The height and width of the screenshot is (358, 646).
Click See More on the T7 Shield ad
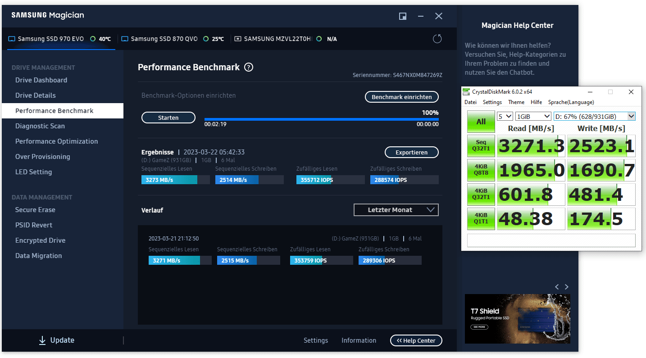point(480,327)
